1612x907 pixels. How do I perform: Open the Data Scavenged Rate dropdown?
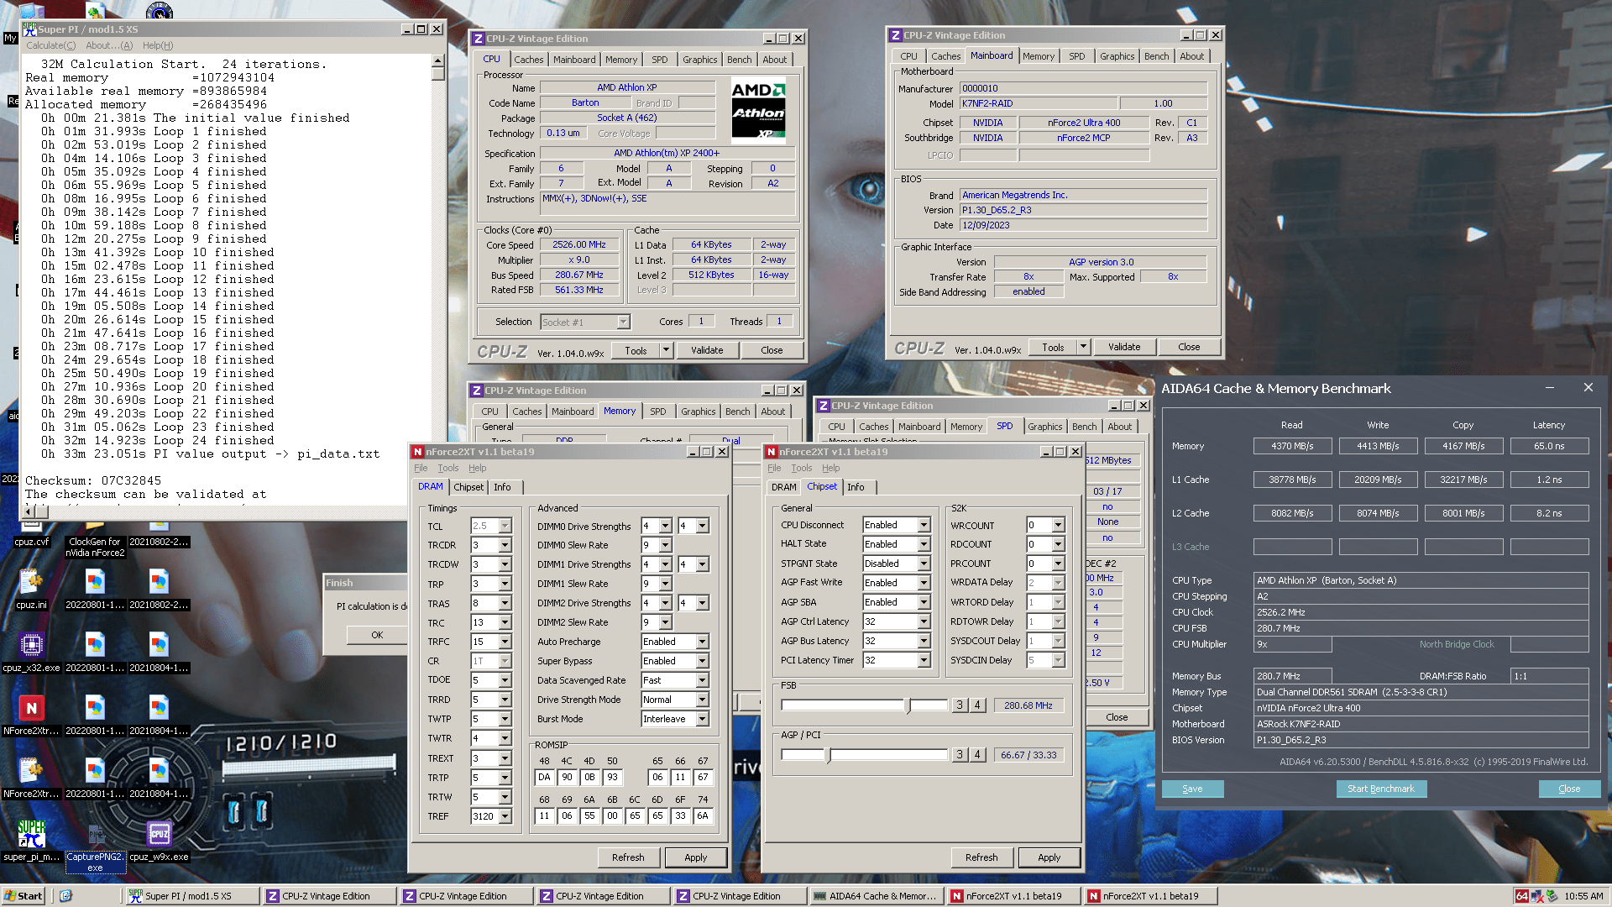pos(703,680)
